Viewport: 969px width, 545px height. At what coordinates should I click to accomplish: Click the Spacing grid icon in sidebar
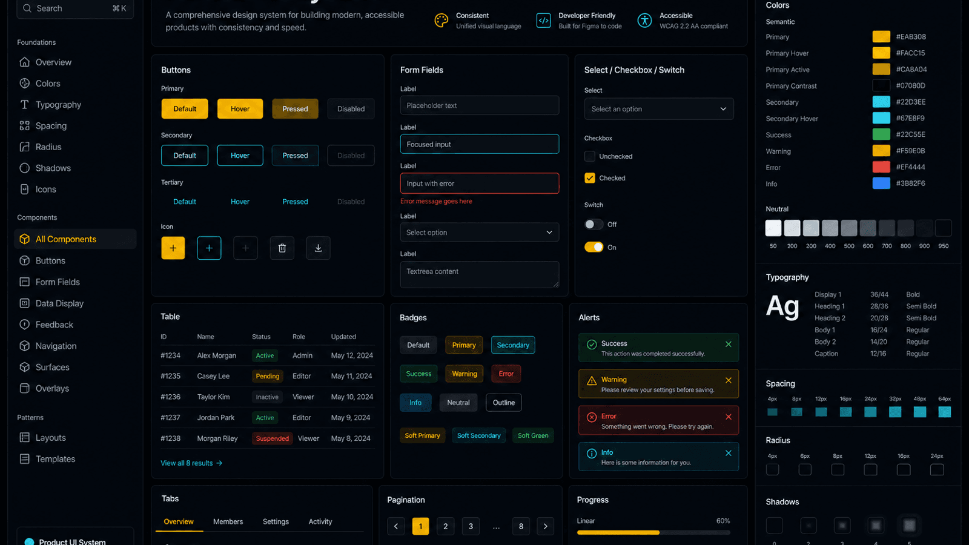coord(24,125)
